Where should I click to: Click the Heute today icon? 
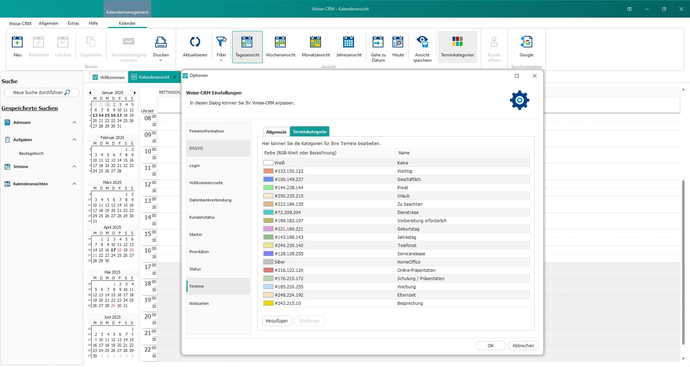point(398,42)
